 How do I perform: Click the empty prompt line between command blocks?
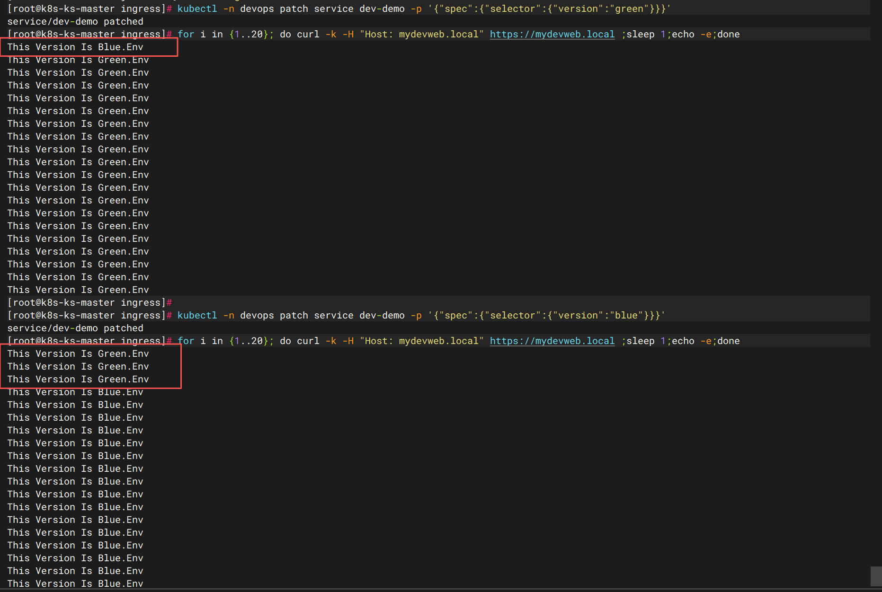[90, 302]
